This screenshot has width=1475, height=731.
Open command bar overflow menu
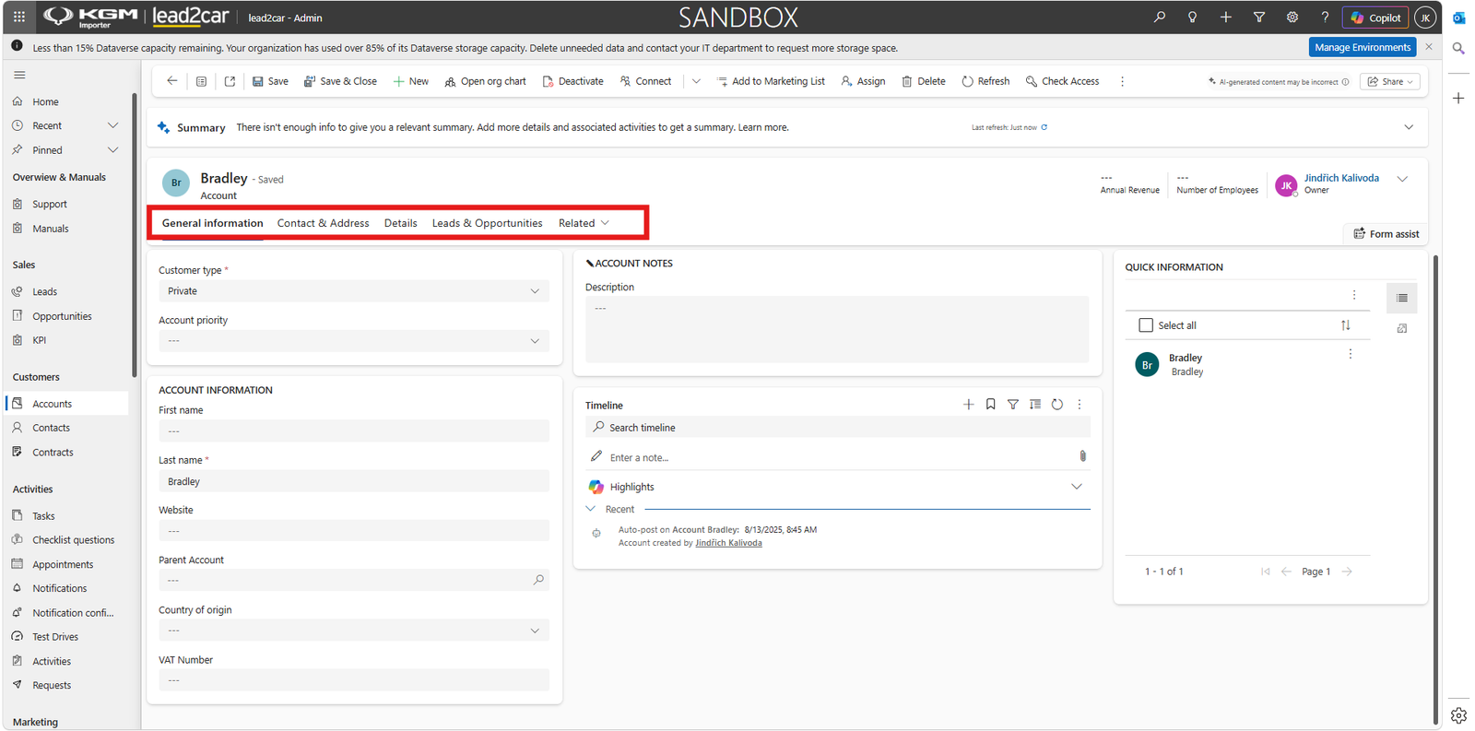[x=1122, y=81]
